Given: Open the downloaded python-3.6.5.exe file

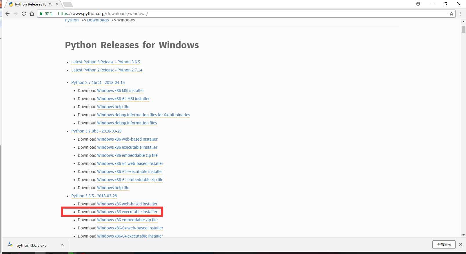Looking at the screenshot, I should click(x=31, y=245).
